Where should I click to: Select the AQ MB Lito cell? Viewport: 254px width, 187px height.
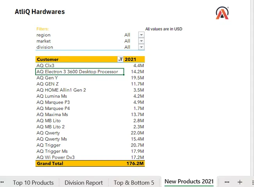coord(80,121)
